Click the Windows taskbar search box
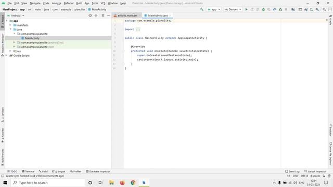This screenshot has width=333, height=187. tap(47, 182)
